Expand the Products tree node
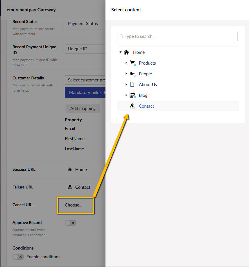249x267 pixels. (x=126, y=63)
